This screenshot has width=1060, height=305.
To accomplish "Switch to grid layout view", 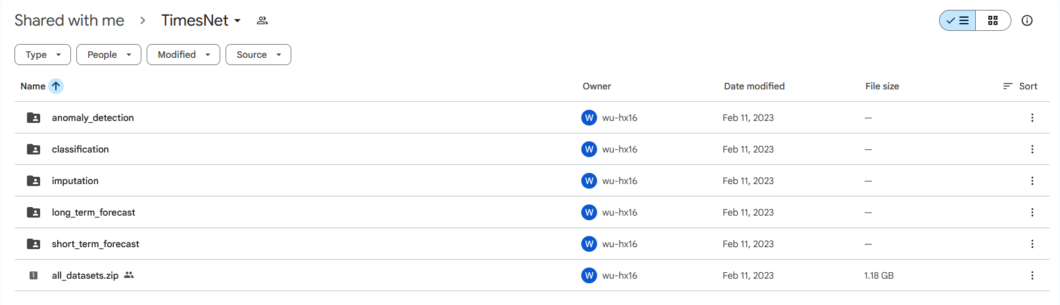I will pos(993,20).
